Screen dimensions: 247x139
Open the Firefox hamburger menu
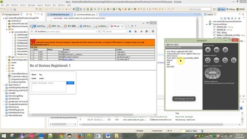coord(153,31)
